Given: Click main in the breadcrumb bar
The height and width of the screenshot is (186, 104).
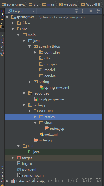Looking at the screenshot, I should click(x=49, y=4).
